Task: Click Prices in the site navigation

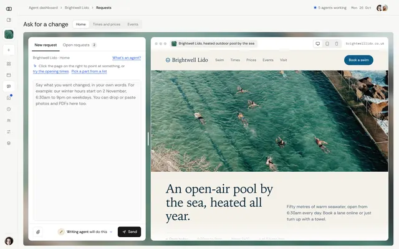Action: coord(251,60)
